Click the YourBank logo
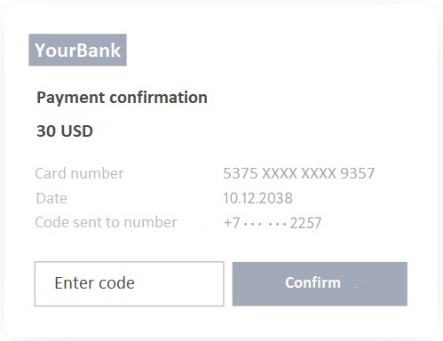The image size is (443, 341). click(x=77, y=50)
